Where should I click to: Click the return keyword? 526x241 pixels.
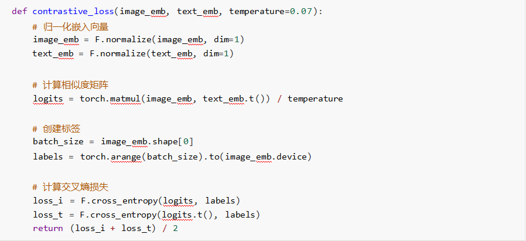tap(47, 228)
